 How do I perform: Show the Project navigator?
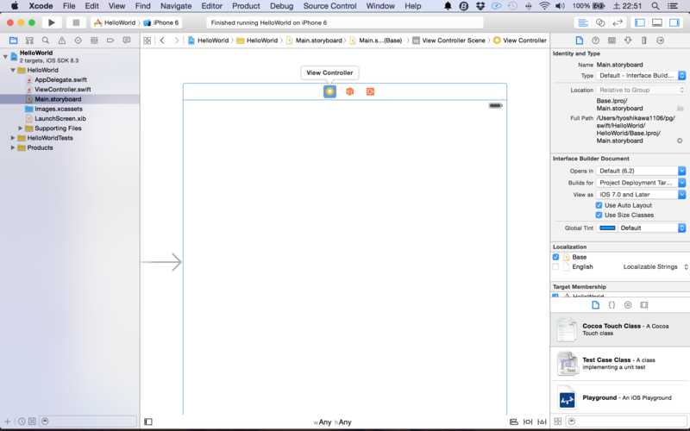click(13, 41)
